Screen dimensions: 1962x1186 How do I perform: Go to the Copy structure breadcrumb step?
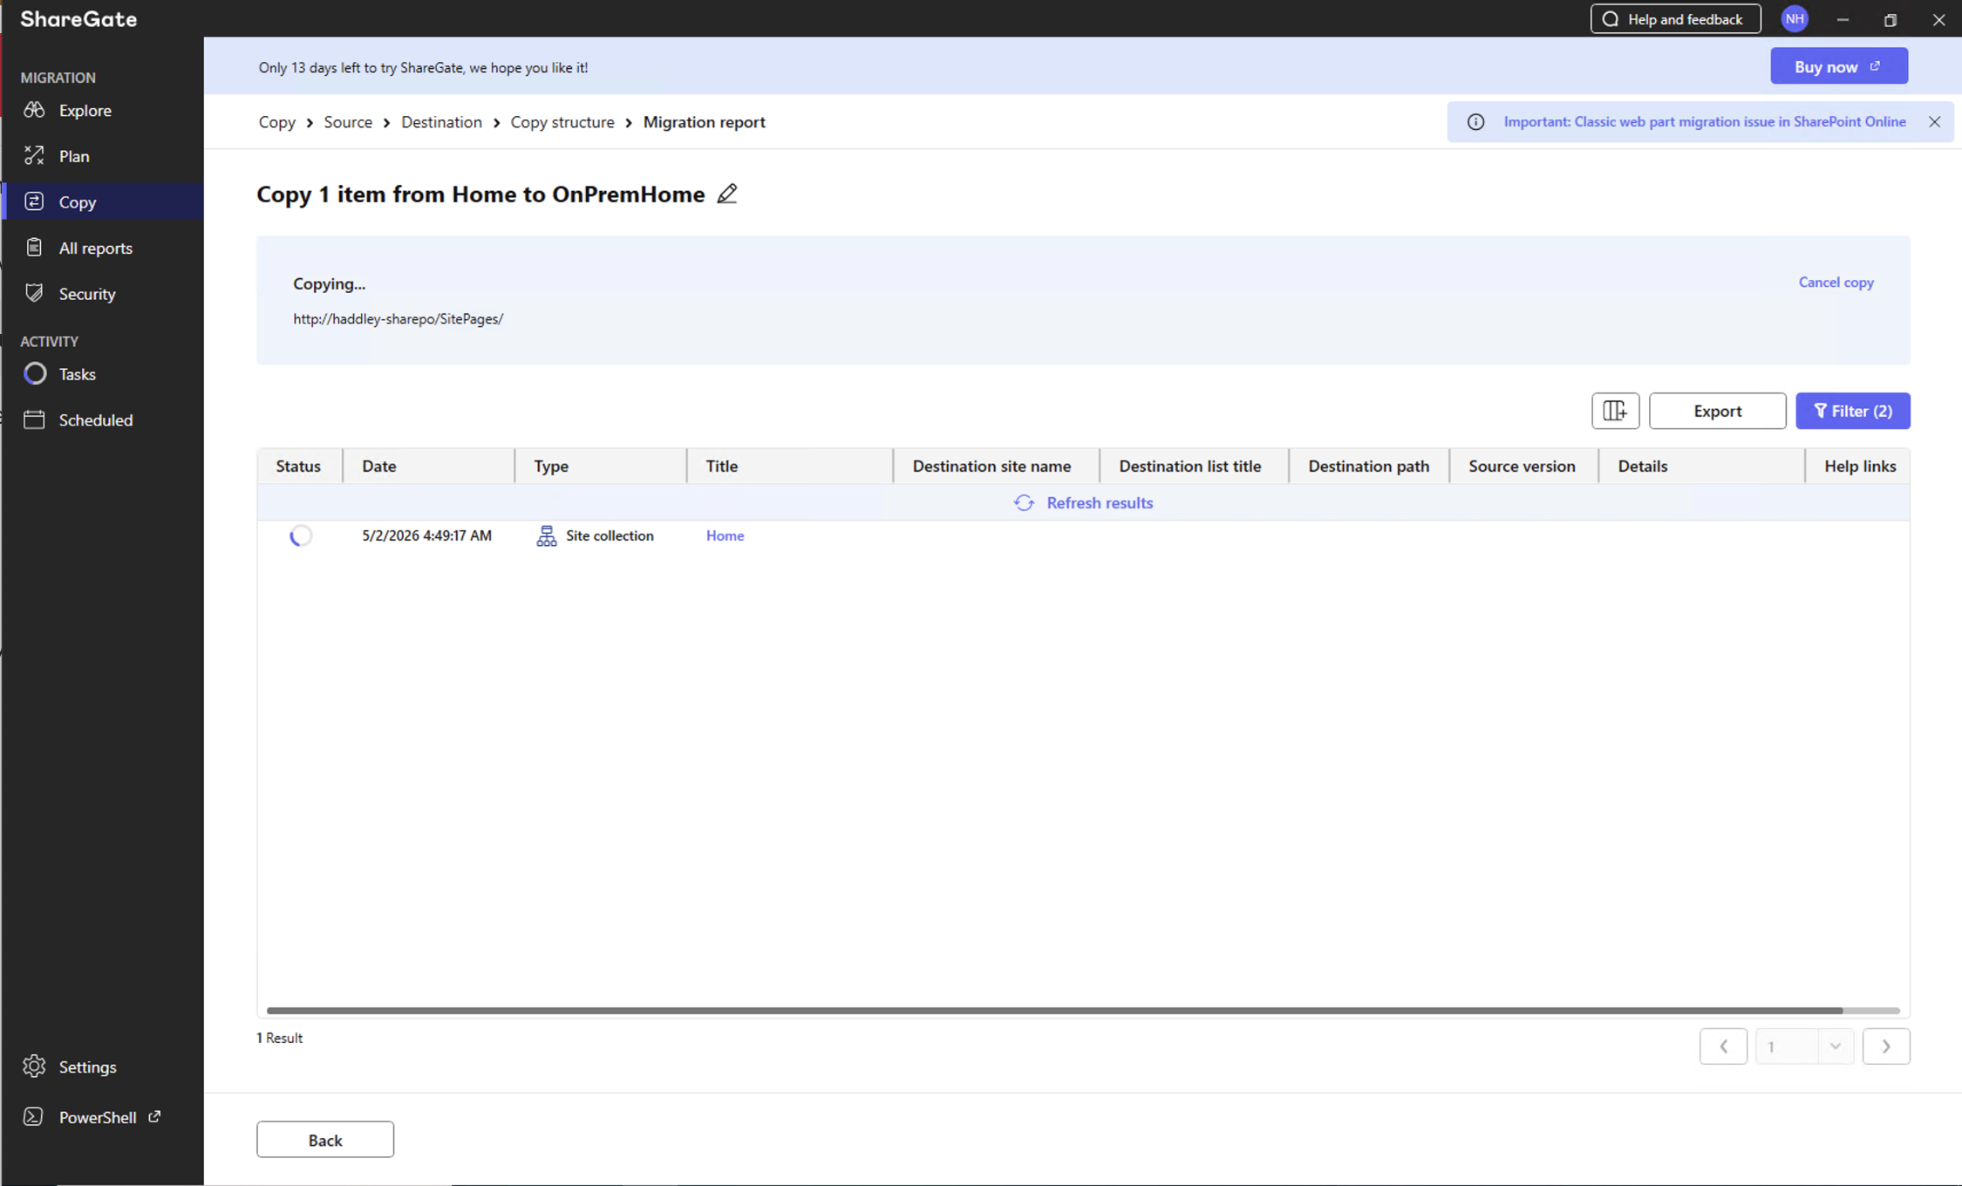click(562, 122)
